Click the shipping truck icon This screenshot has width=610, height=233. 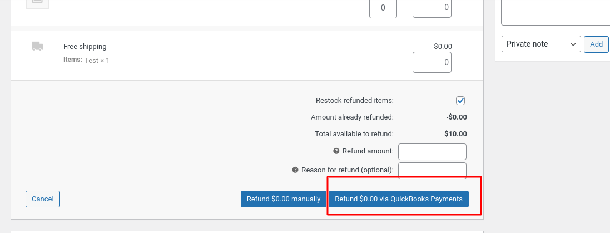click(37, 47)
